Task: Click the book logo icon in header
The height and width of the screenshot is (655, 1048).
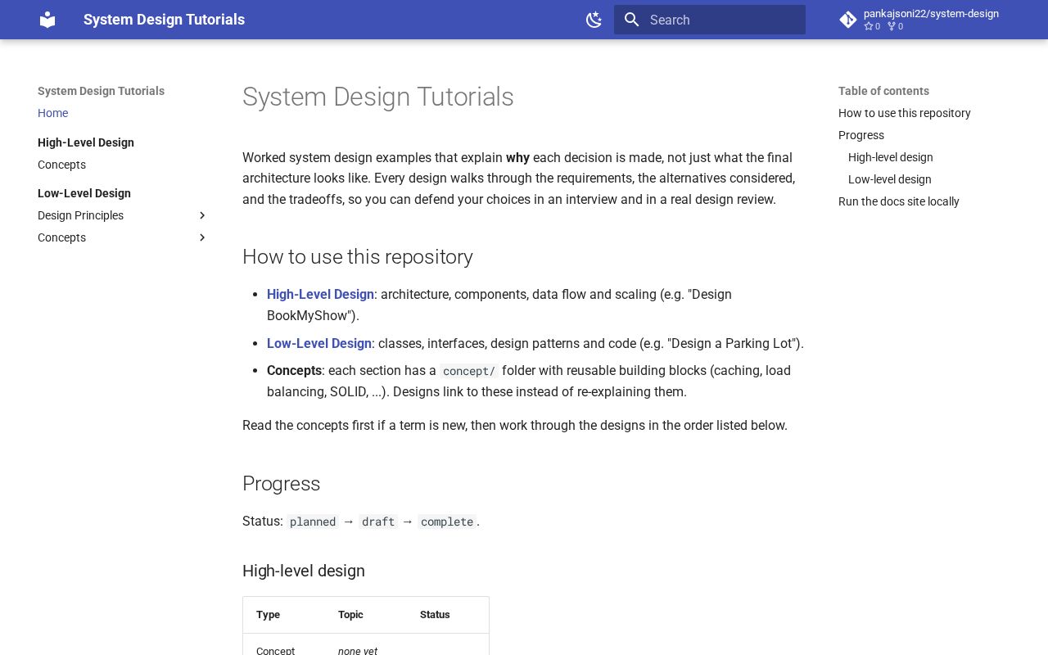Action: click(x=47, y=20)
